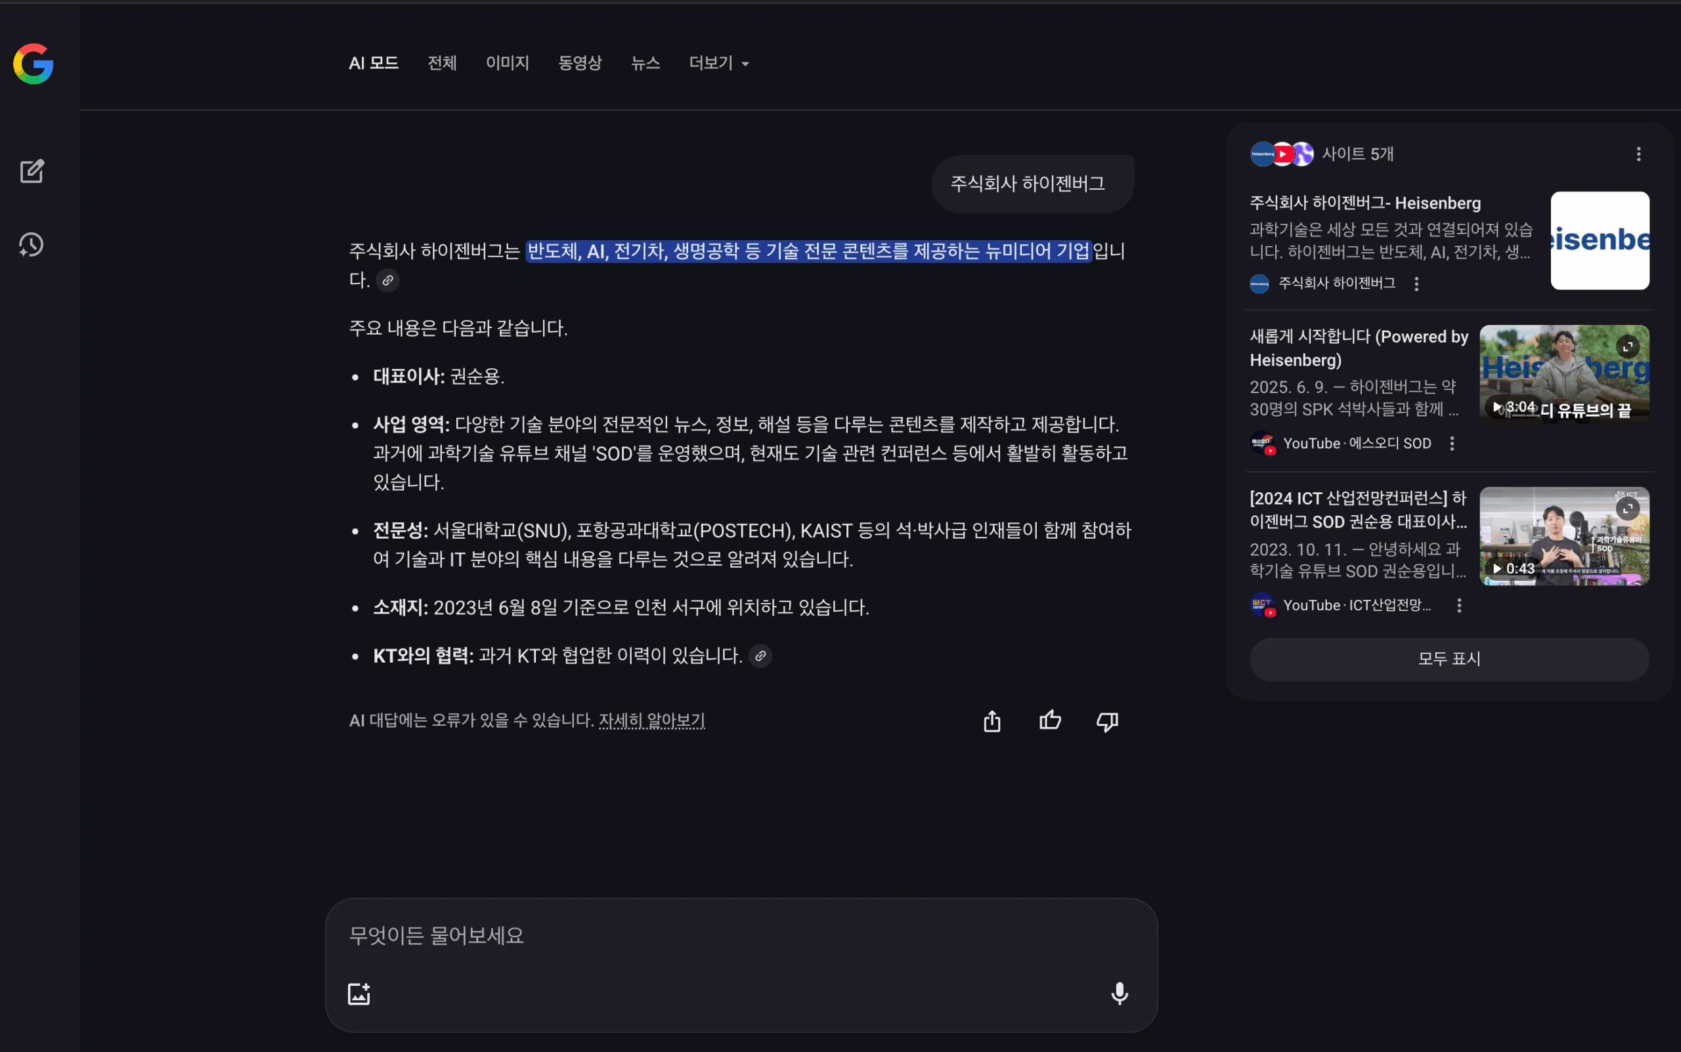Play the 3:04 Heisenberg video thumbnail
The width and height of the screenshot is (1681, 1052).
[x=1564, y=373]
